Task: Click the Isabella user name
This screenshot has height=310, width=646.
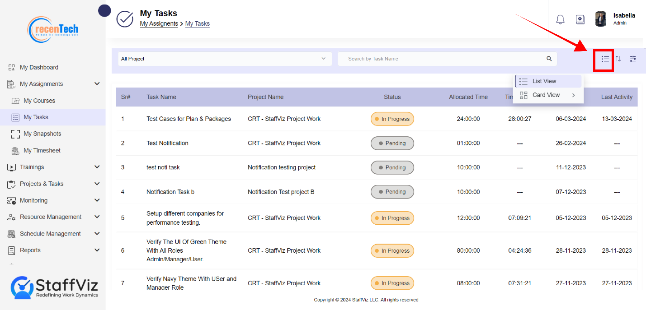Action: (x=624, y=15)
